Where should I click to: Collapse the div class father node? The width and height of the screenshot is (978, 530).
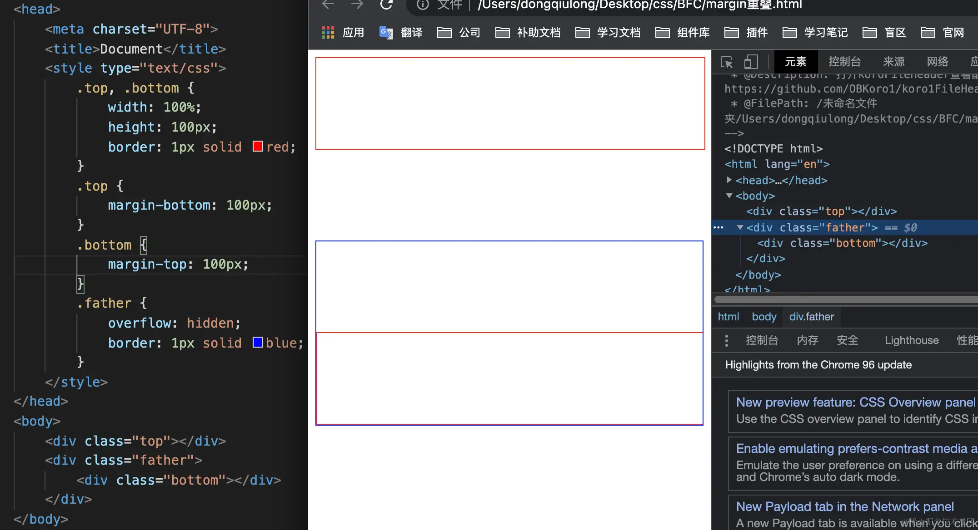click(x=740, y=227)
